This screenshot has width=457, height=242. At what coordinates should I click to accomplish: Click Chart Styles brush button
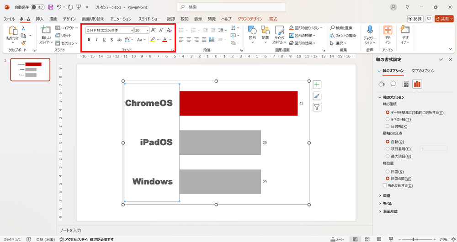point(317,96)
